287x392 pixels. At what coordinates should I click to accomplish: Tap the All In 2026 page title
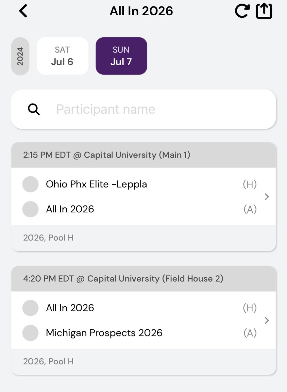pos(141,11)
